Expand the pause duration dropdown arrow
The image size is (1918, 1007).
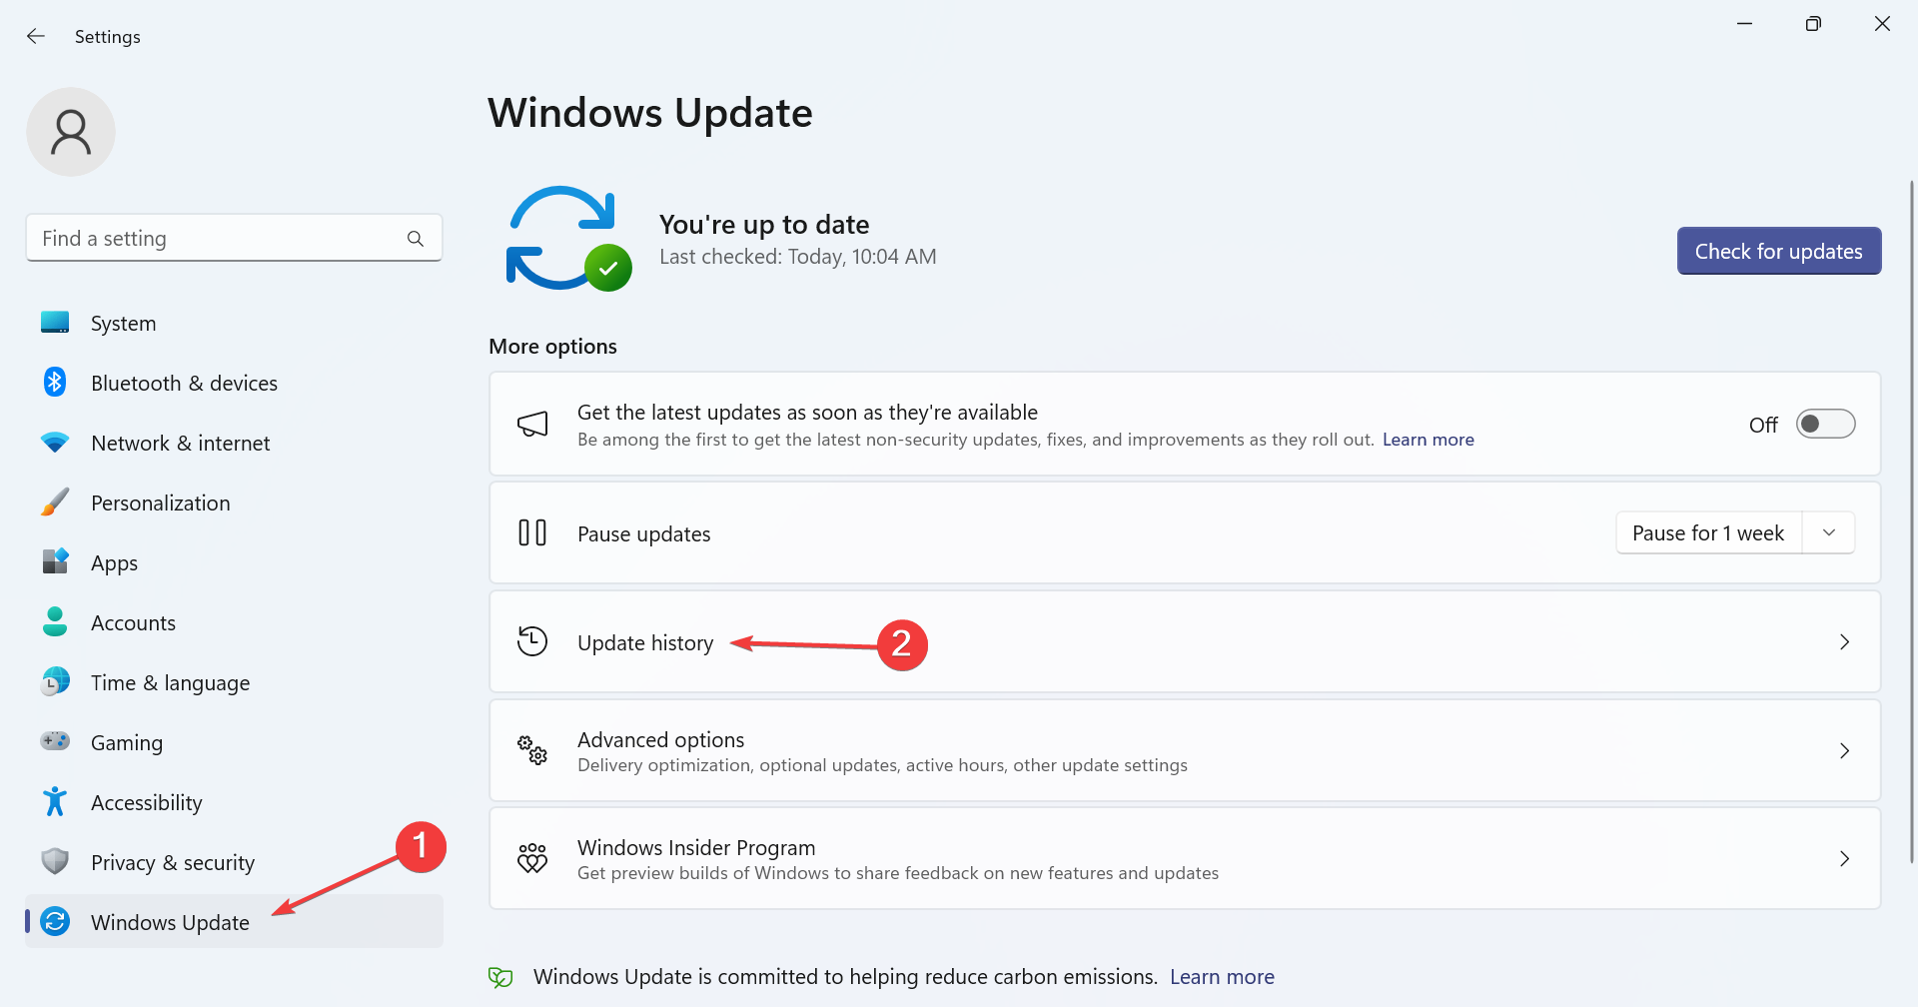pos(1829,532)
